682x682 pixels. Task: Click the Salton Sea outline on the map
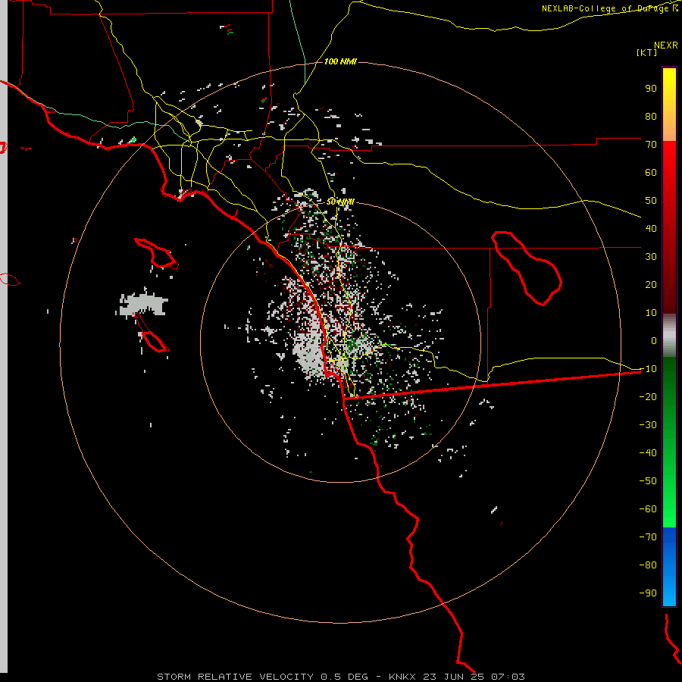(x=527, y=268)
